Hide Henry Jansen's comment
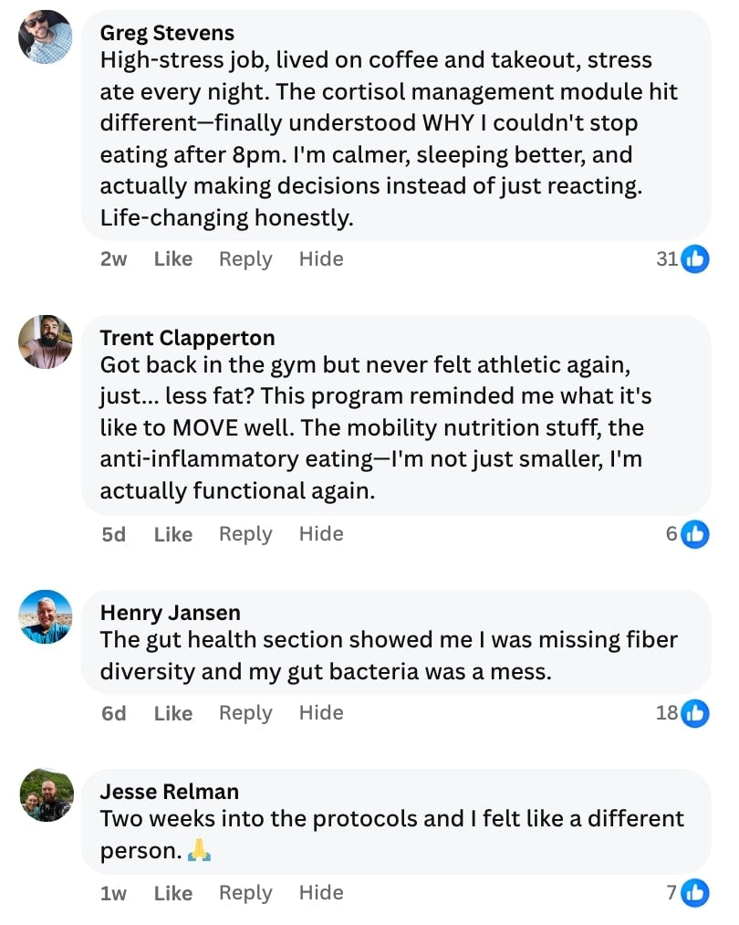 tap(321, 713)
